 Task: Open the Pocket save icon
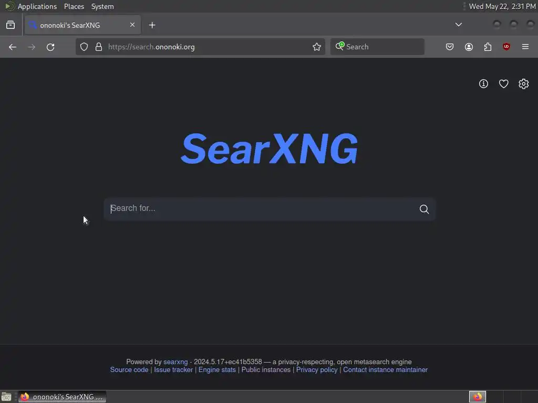pyautogui.click(x=450, y=47)
